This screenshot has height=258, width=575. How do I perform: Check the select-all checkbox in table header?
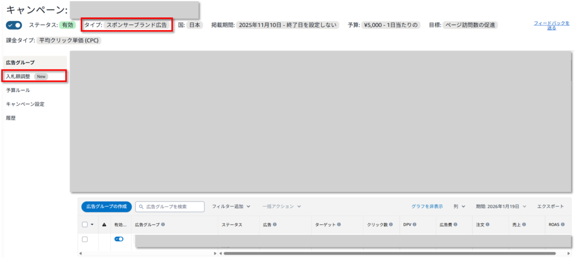(85, 224)
